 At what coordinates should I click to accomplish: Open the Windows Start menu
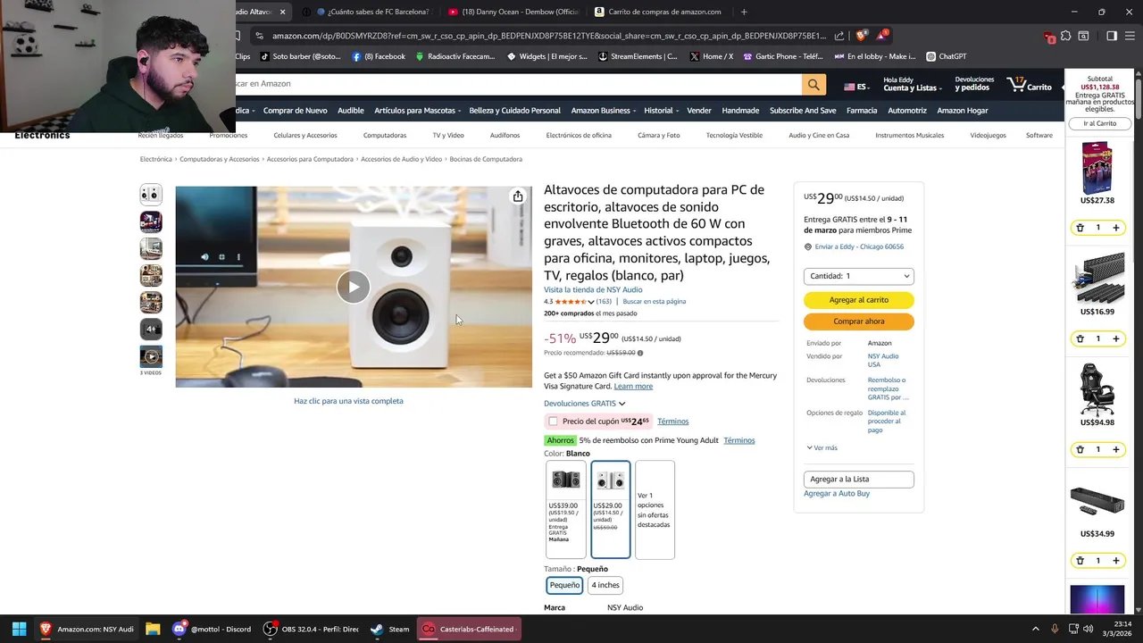click(x=19, y=629)
